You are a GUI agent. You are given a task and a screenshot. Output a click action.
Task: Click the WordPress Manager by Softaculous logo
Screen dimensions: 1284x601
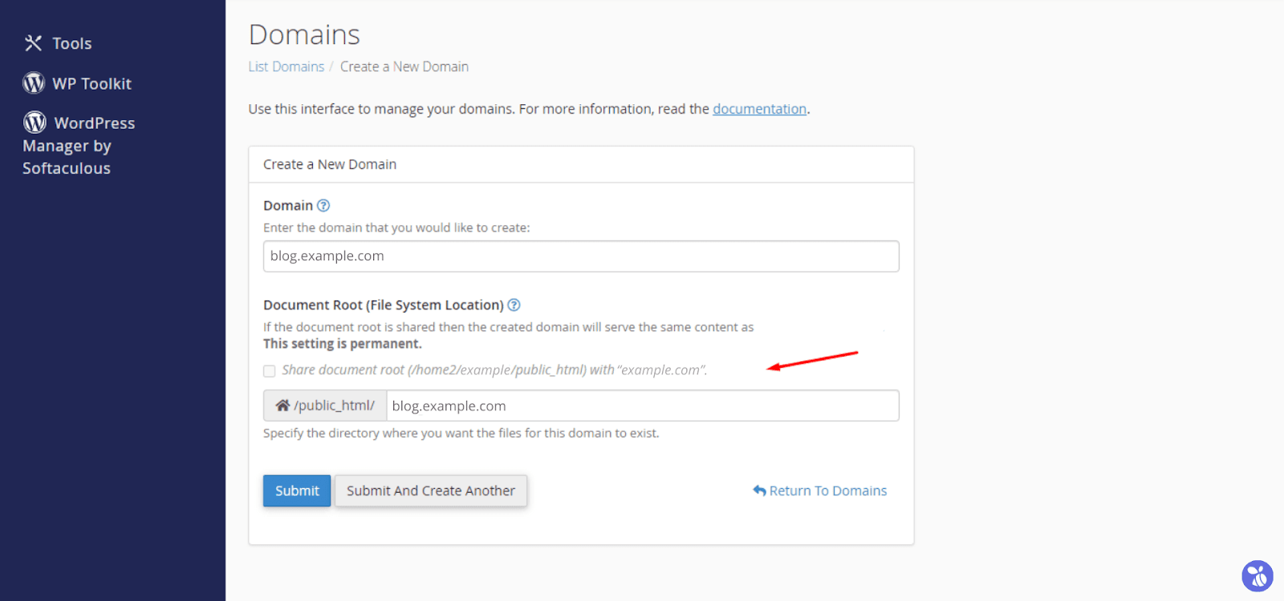[35, 122]
